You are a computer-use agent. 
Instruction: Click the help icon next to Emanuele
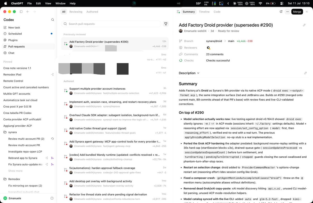52,198
